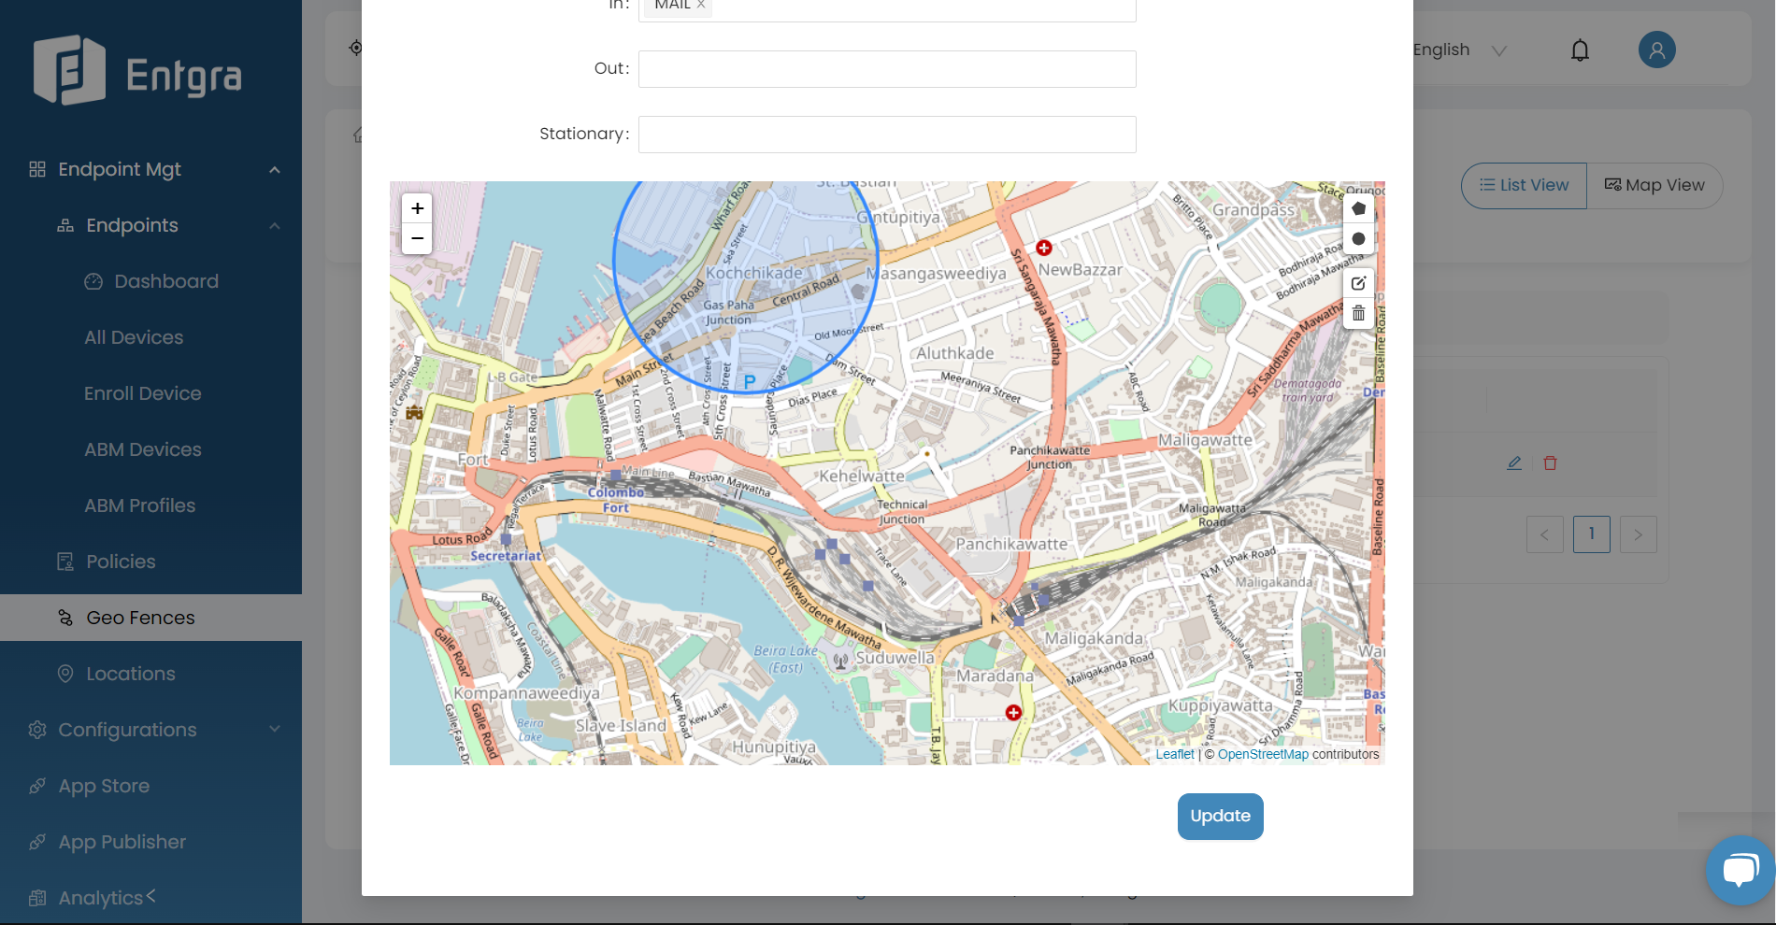
Task: Go to pagination page 1
Action: click(x=1591, y=534)
